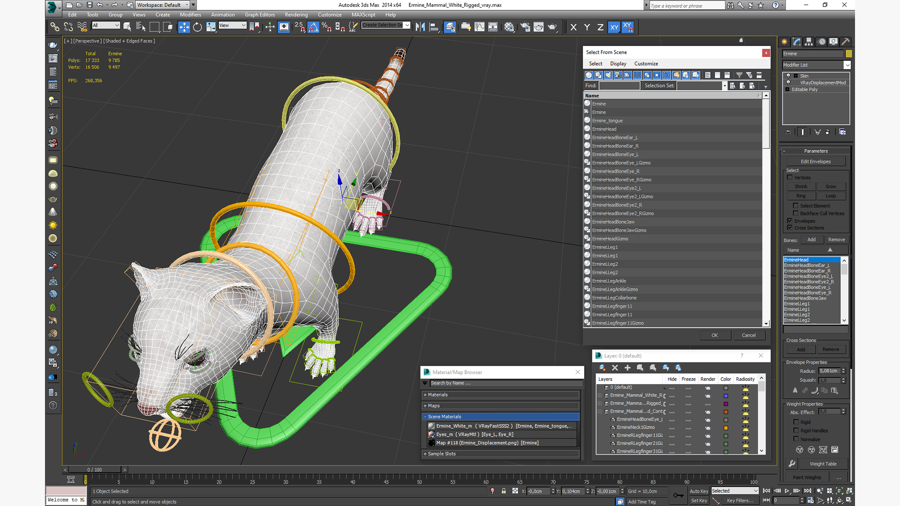This screenshot has width=900, height=506.
Task: Click the Ermine object color swatch
Action: pyautogui.click(x=848, y=53)
